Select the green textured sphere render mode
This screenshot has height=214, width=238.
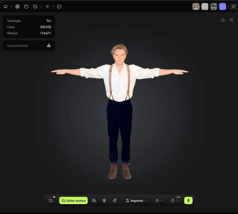pyautogui.click(x=35, y=7)
